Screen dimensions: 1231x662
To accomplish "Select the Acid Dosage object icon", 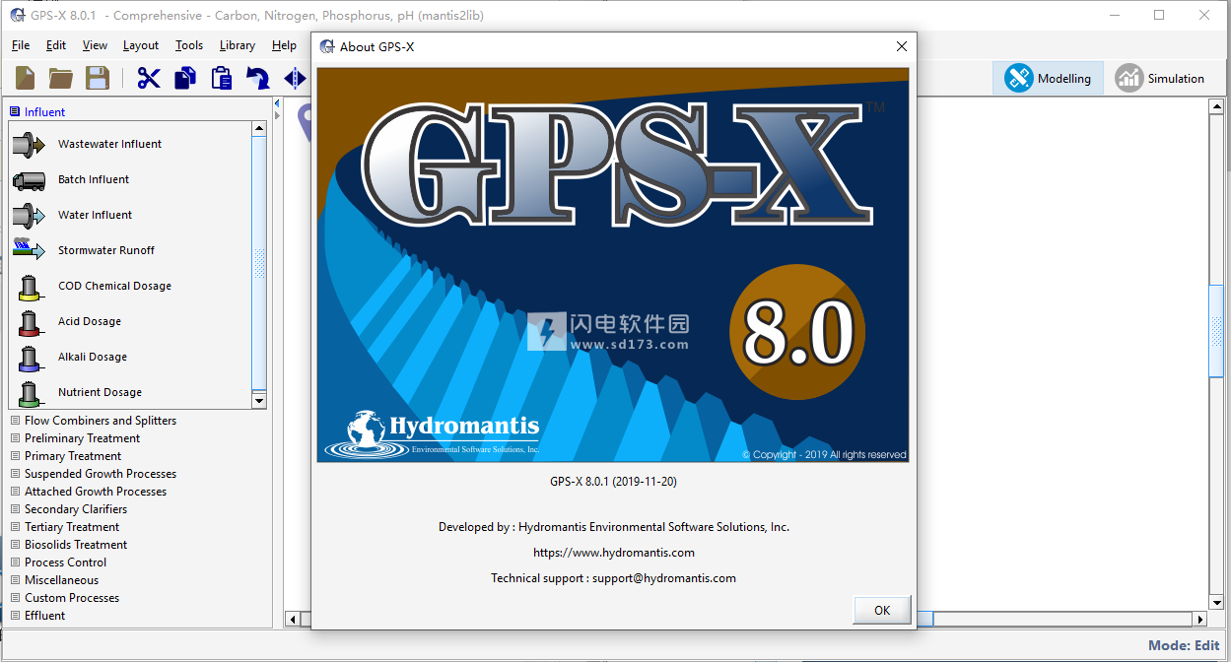I will [x=30, y=322].
